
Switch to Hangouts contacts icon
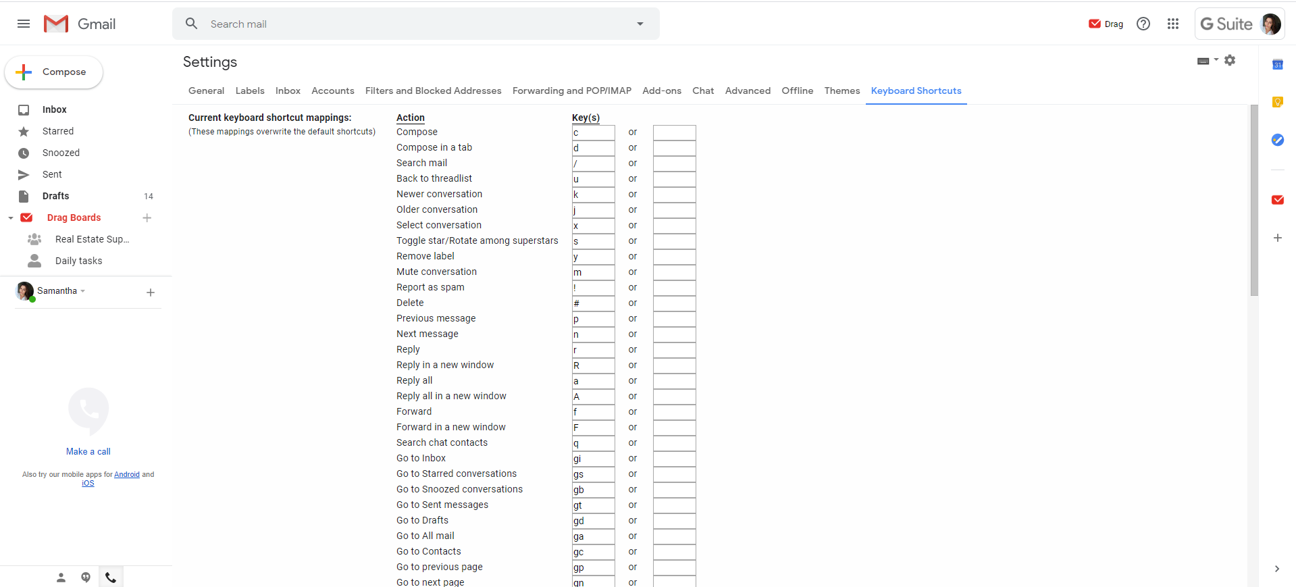(x=61, y=578)
